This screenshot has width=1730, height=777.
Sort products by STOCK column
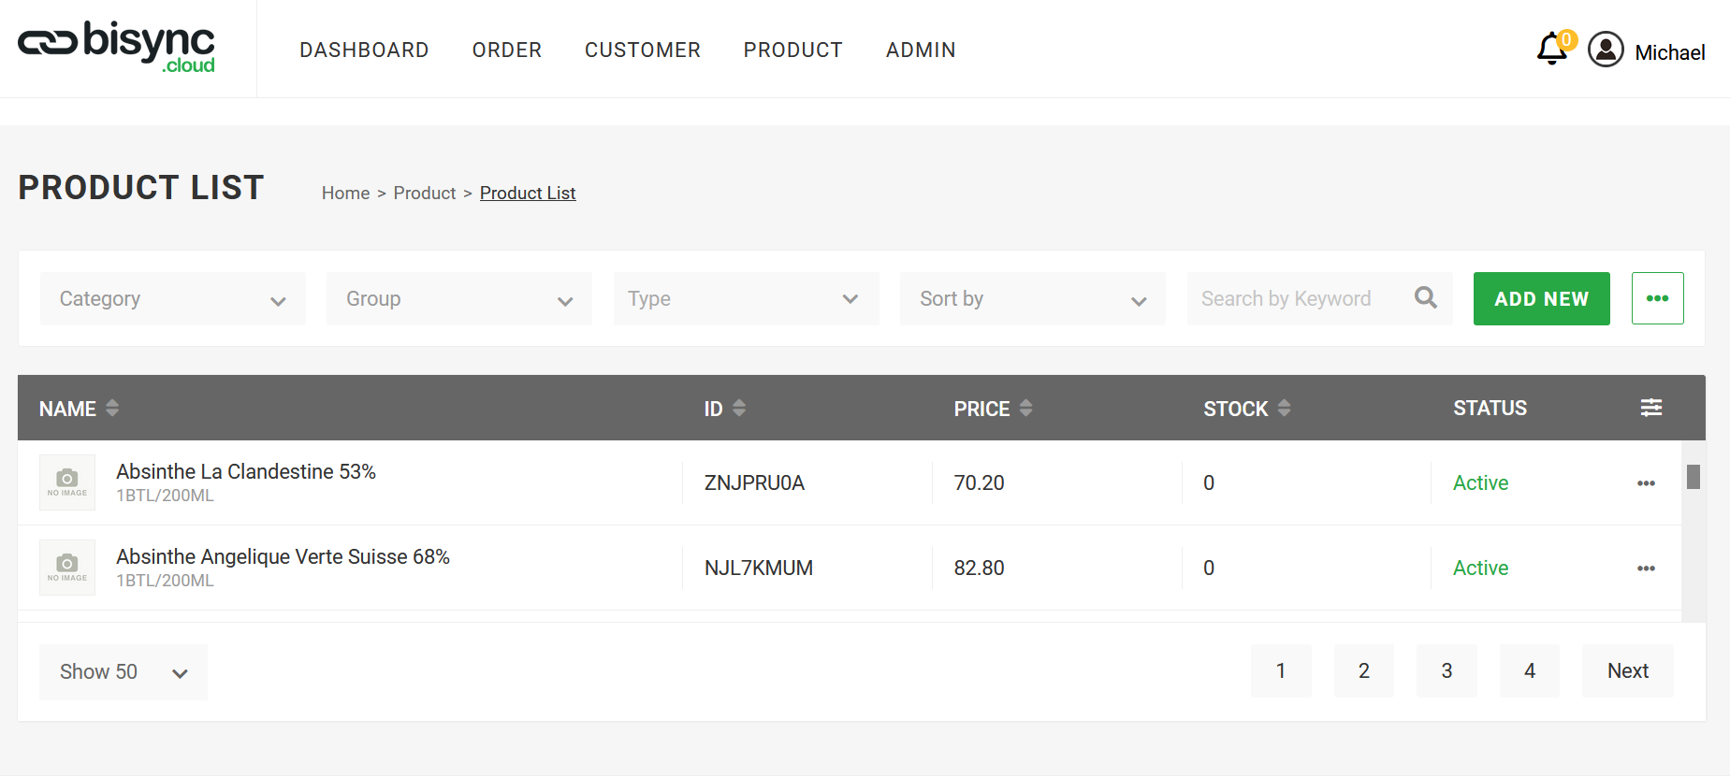(x=1284, y=408)
